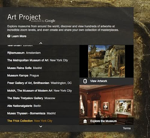
Task: Select The Frick Collection New York City
Action: [x=39, y=121]
